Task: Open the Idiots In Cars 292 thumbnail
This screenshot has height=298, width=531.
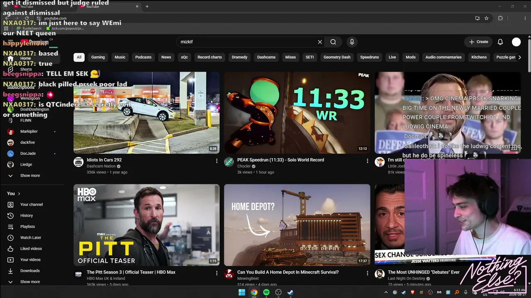Action: (x=146, y=113)
